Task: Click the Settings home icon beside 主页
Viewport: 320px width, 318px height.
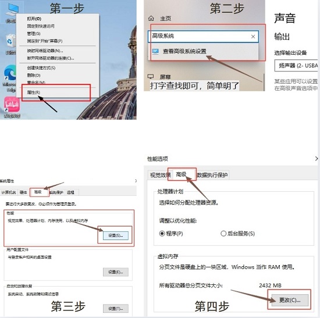Action: pos(151,19)
